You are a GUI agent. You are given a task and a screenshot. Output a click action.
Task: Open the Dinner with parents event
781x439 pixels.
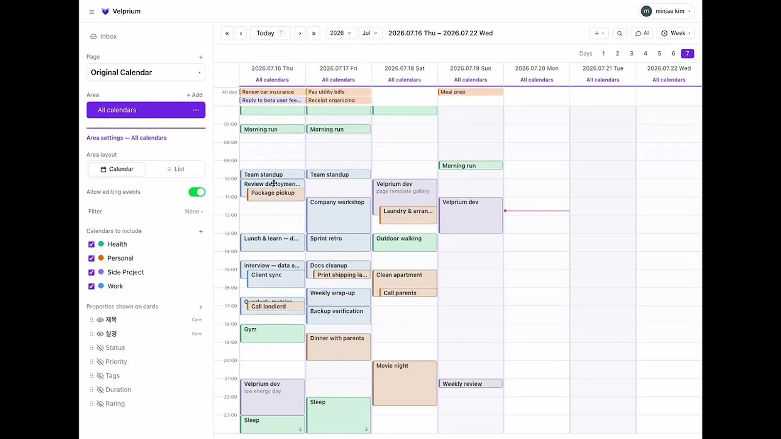[338, 347]
